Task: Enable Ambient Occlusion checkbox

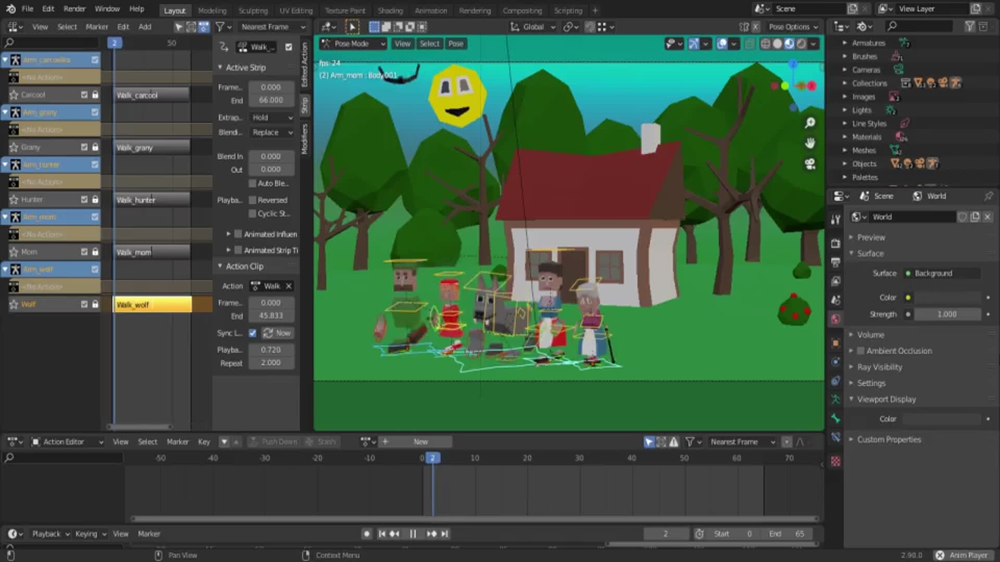Action: pos(861,351)
